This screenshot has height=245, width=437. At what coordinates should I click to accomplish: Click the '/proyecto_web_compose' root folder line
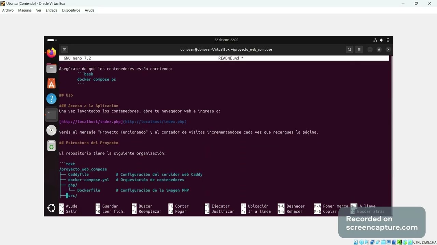[83, 169]
